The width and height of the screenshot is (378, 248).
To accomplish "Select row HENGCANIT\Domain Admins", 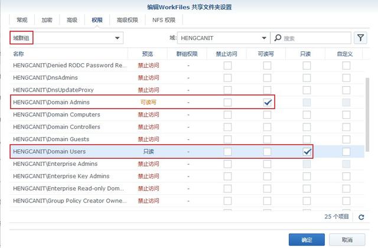I will [187, 102].
